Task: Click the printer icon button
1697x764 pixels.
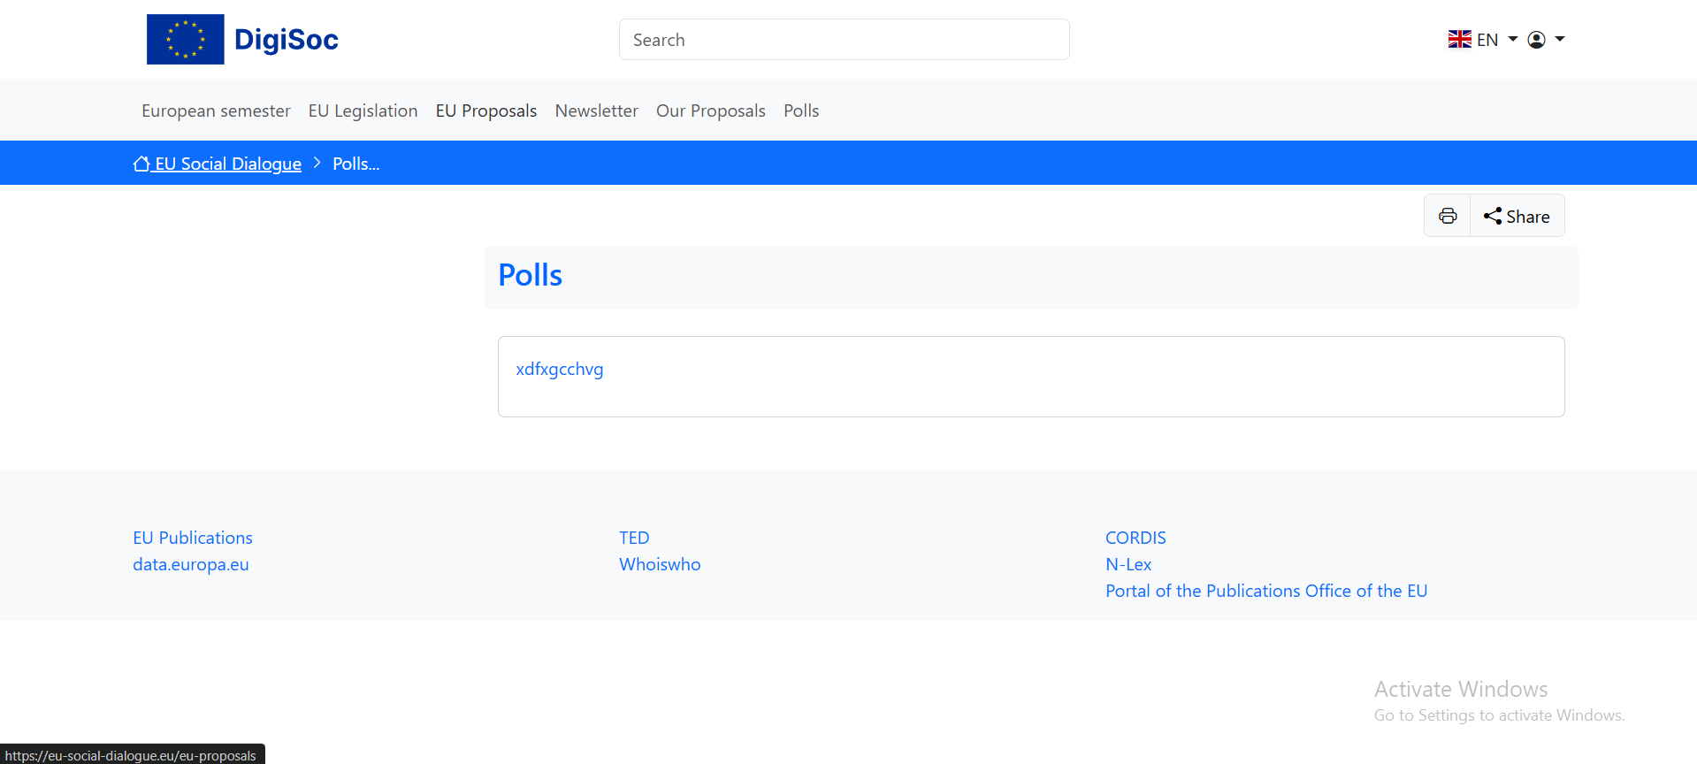Action: [x=1448, y=217]
